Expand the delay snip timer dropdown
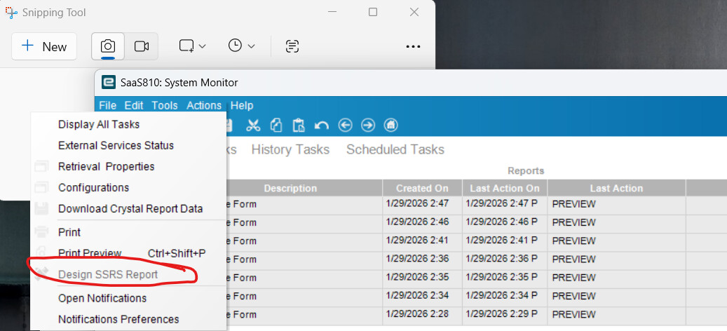 click(241, 46)
